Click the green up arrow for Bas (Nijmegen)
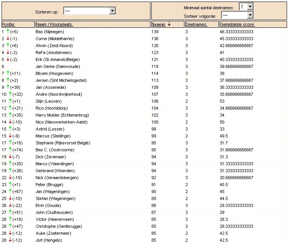Image resolution: width=289 pixels, height=244 pixels. (8, 31)
